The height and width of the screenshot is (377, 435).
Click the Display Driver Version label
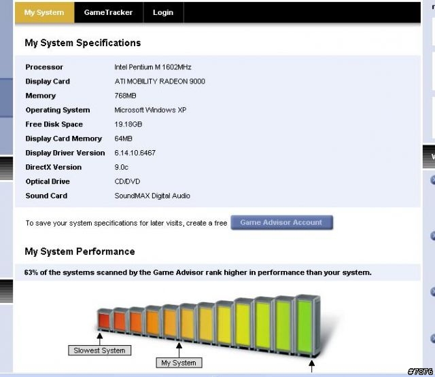click(x=65, y=153)
